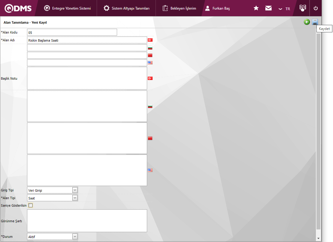Click English Başlık Notu textarea
Screen dimensions: 333x242
click(87, 170)
